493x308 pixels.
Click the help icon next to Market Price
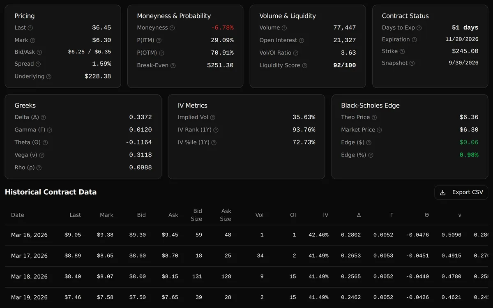click(380, 130)
